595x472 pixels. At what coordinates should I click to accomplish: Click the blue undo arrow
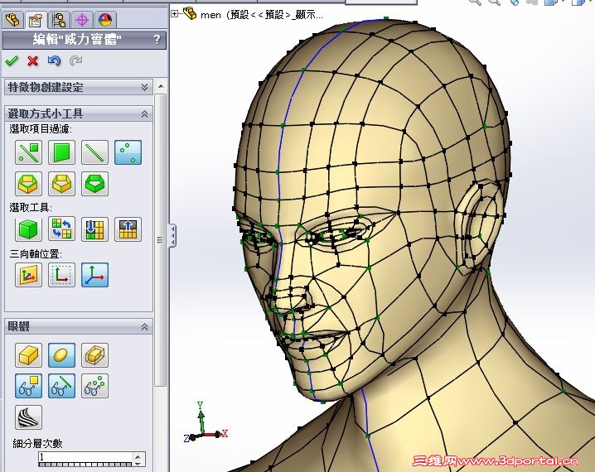(x=54, y=60)
